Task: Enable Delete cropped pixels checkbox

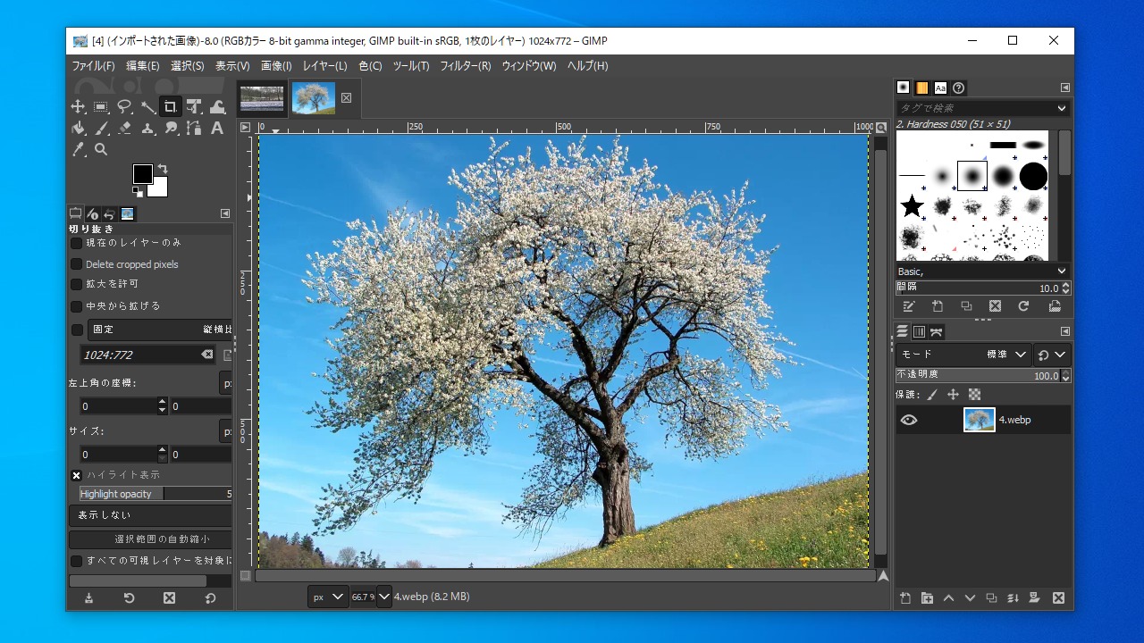Action: [77, 264]
